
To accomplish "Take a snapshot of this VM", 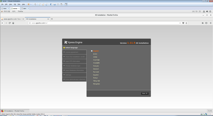I will coord(40,4).
